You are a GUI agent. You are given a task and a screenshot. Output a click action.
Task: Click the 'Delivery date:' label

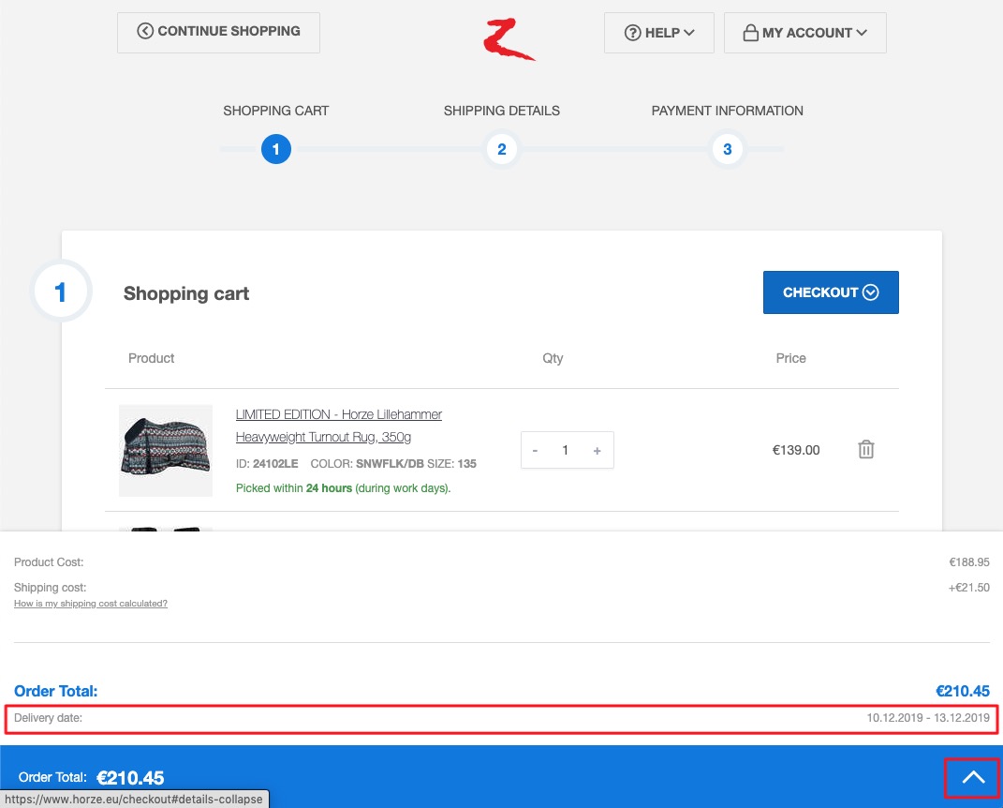[48, 718]
